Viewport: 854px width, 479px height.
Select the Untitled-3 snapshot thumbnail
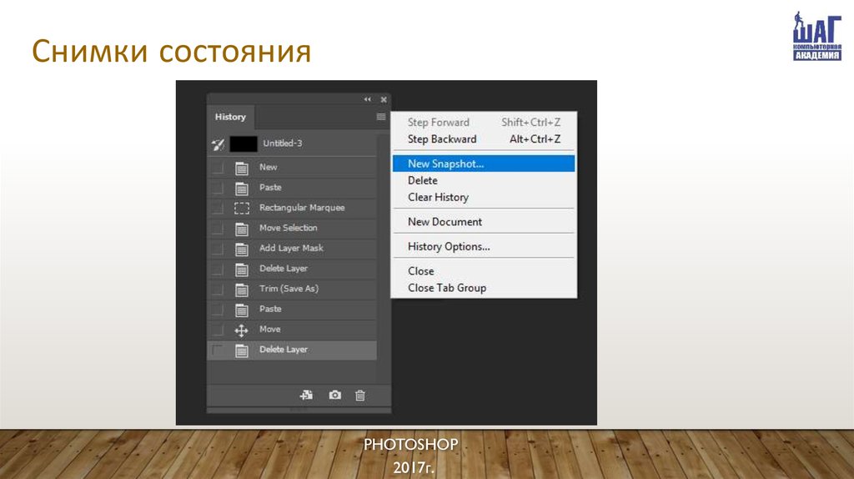pos(244,144)
